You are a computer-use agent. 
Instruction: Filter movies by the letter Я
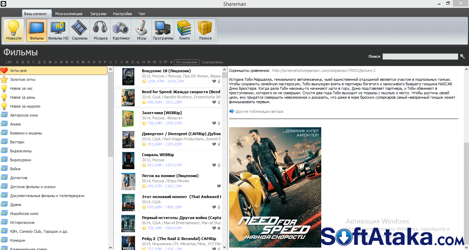171,62
